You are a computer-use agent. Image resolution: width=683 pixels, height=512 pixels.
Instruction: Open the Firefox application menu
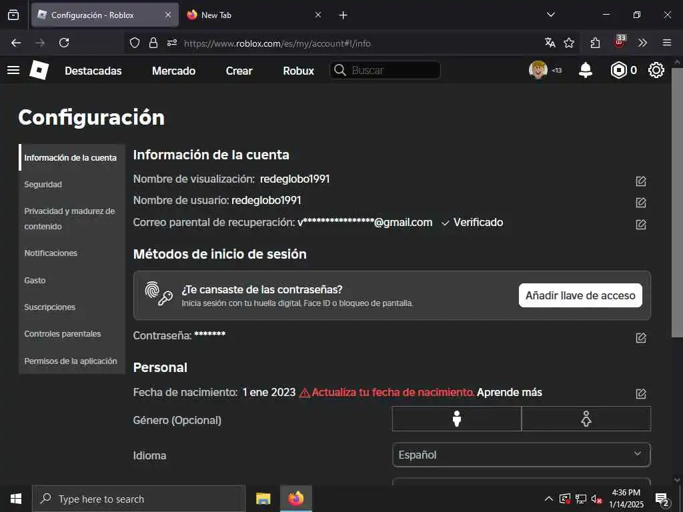click(x=667, y=43)
